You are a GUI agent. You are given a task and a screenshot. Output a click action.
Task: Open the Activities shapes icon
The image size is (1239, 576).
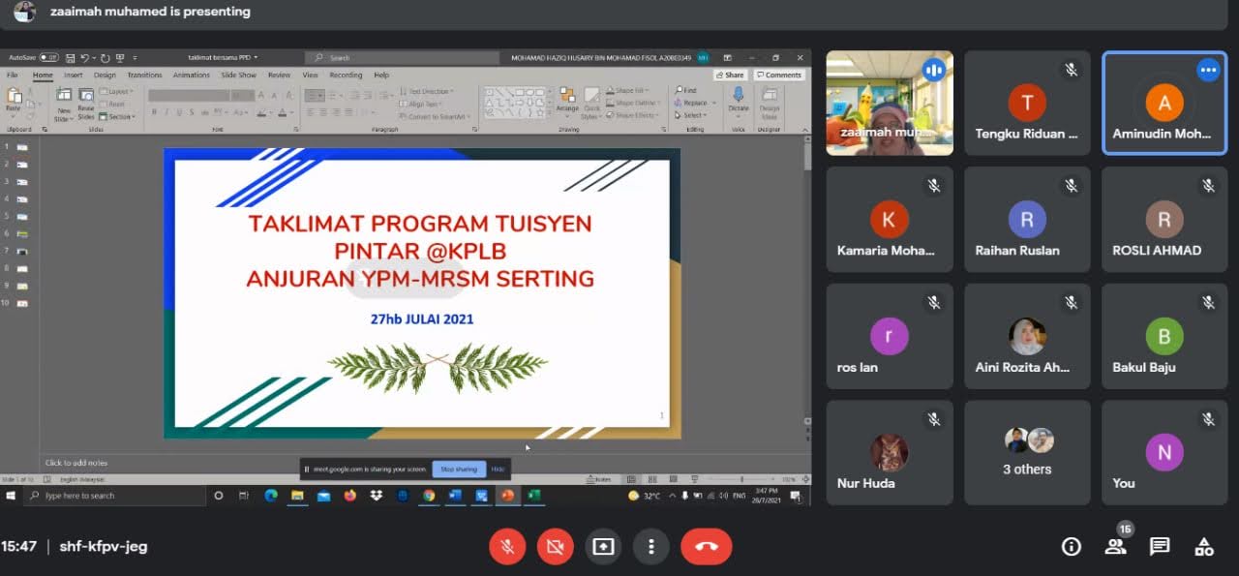1204,547
